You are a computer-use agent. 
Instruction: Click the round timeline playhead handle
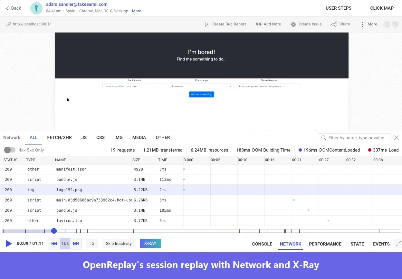54,231
